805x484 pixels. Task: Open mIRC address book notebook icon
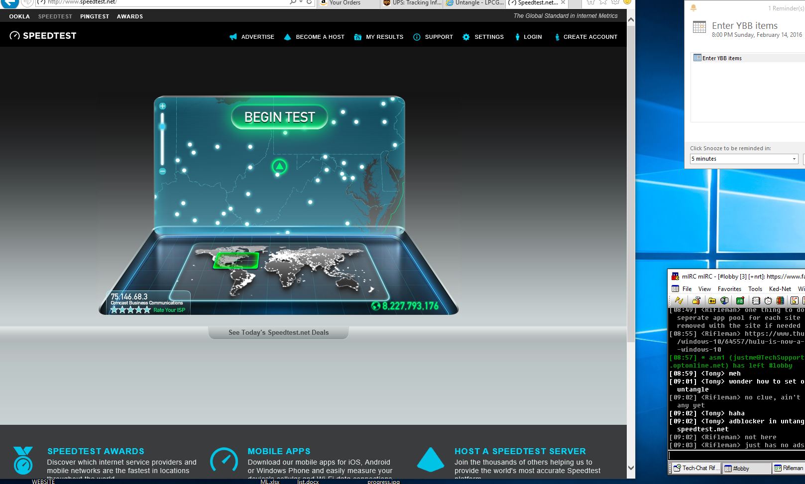click(756, 300)
